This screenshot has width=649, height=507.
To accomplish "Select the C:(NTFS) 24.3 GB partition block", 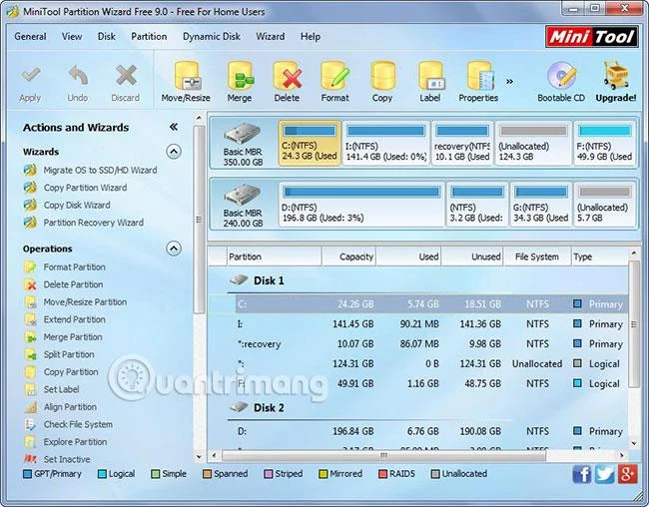I will click(x=310, y=143).
